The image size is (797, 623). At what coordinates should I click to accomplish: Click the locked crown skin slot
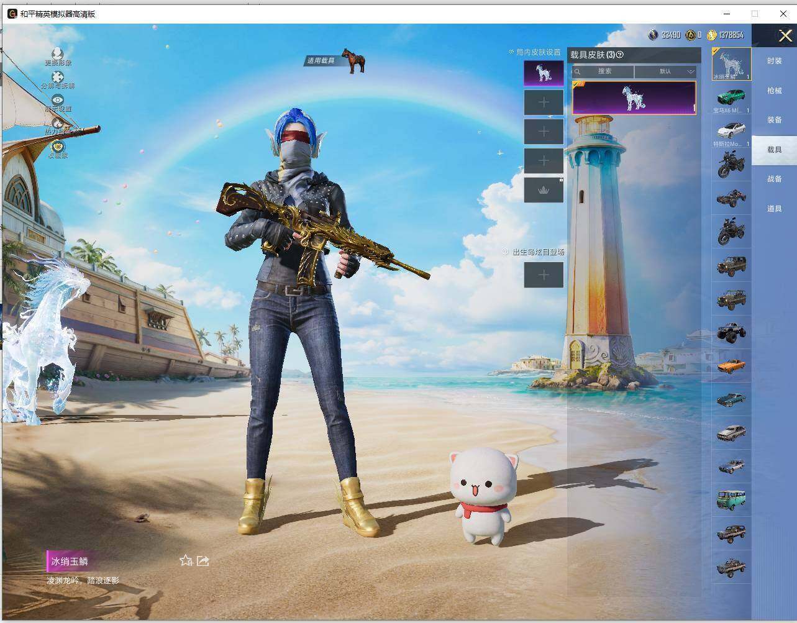pyautogui.click(x=544, y=190)
